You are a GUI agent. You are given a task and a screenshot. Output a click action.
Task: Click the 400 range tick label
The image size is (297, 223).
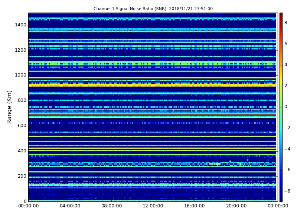coord(22,151)
